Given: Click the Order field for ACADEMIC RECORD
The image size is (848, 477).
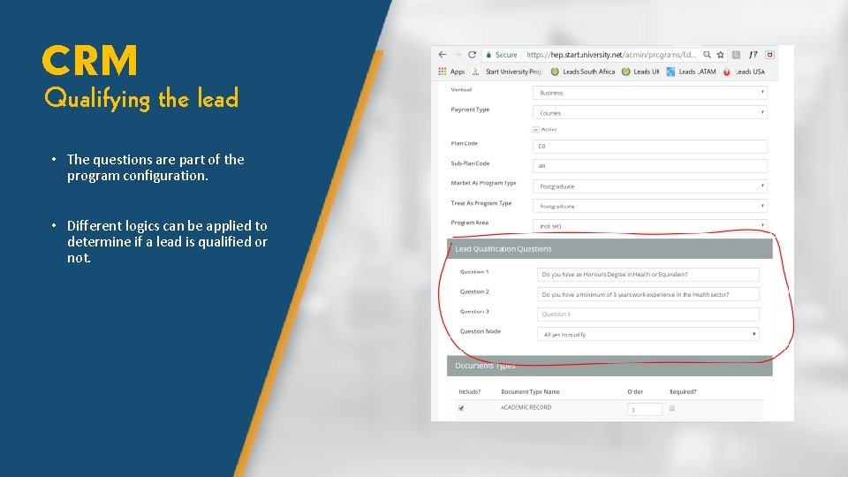Looking at the screenshot, I should coord(645,409).
